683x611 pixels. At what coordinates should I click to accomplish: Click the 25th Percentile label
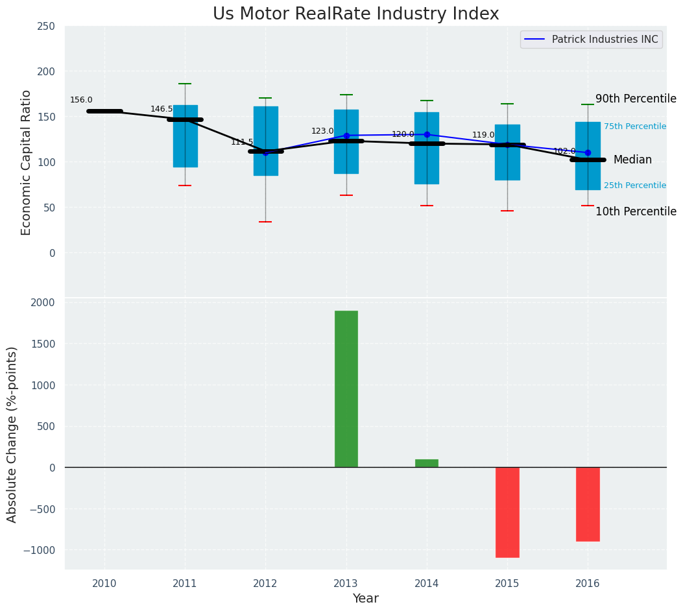[634, 186]
